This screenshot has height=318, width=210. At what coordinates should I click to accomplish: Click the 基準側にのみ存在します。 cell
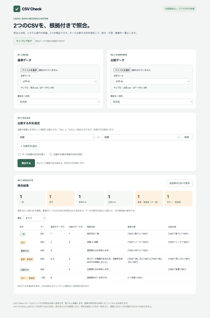coord(98,251)
